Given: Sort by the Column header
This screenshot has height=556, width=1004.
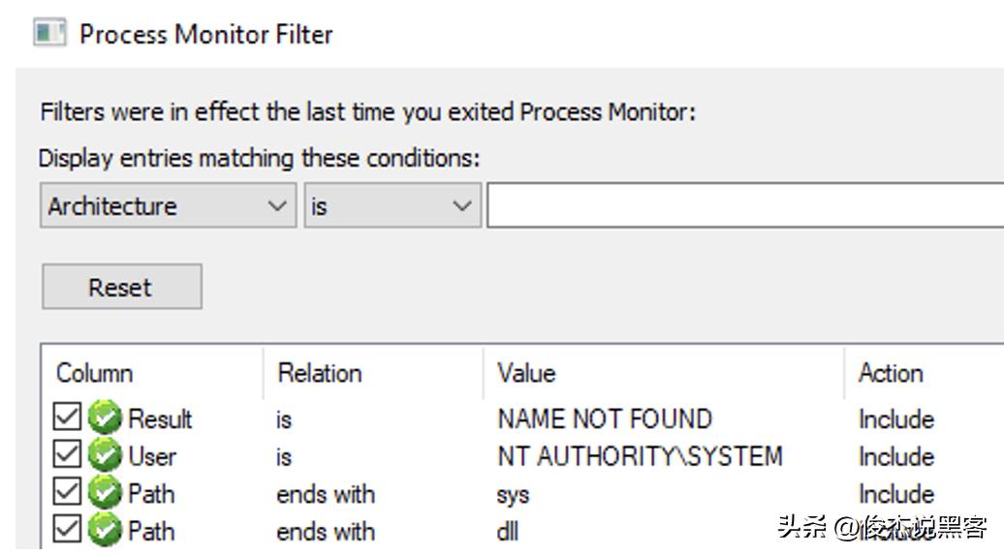Looking at the screenshot, I should tap(95, 373).
